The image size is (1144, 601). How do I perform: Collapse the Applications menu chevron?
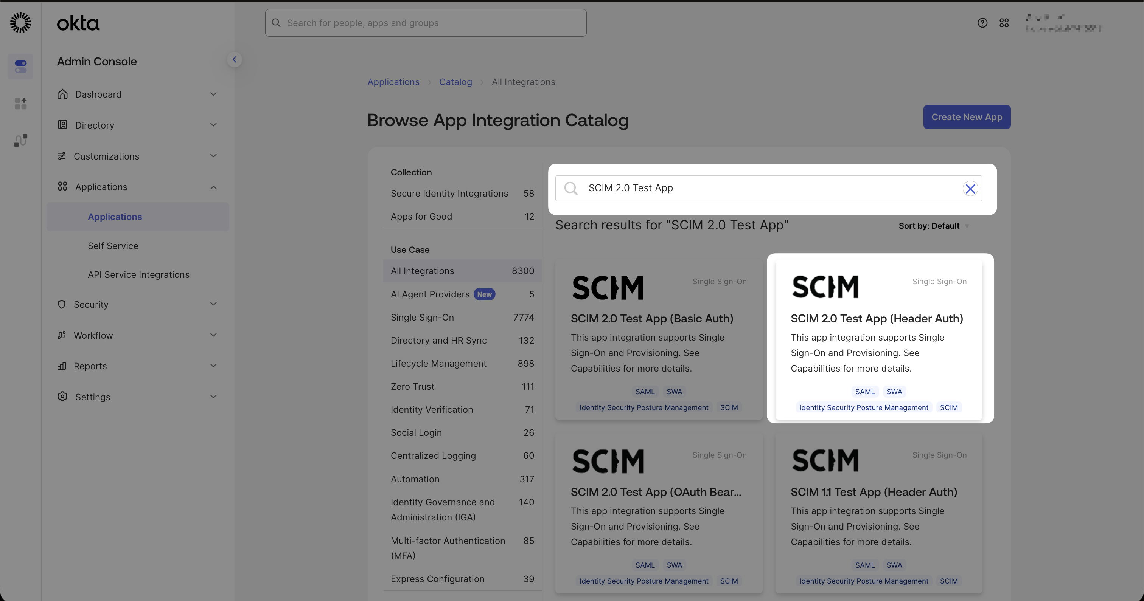(x=214, y=187)
